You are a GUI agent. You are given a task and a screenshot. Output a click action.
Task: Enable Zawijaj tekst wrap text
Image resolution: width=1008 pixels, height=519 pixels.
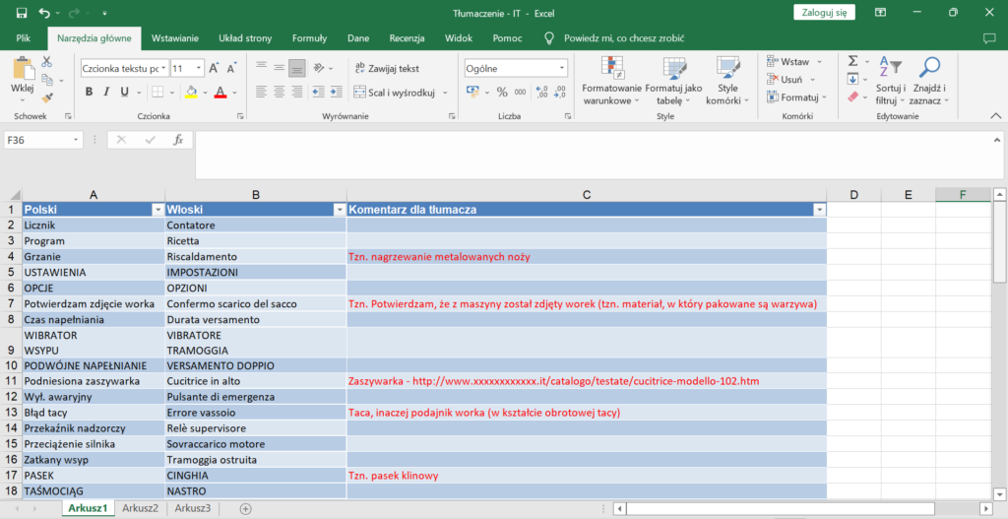(x=387, y=68)
